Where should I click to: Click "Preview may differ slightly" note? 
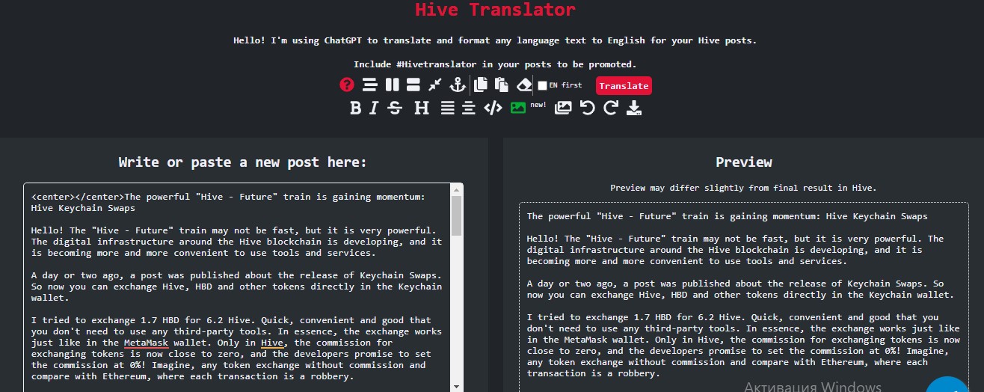point(743,188)
